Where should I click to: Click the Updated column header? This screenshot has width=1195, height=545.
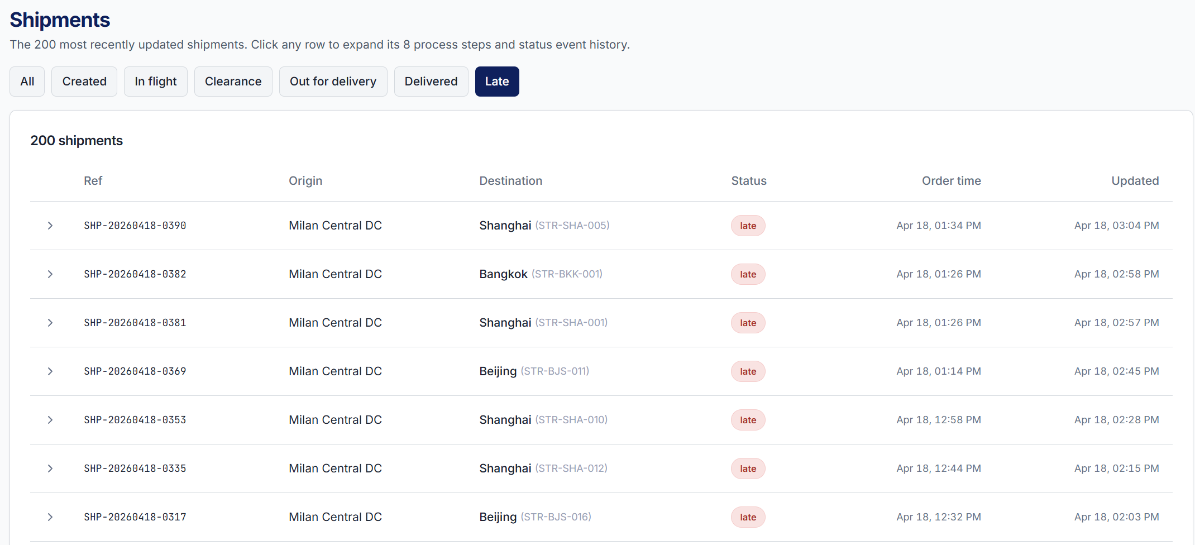click(x=1135, y=181)
